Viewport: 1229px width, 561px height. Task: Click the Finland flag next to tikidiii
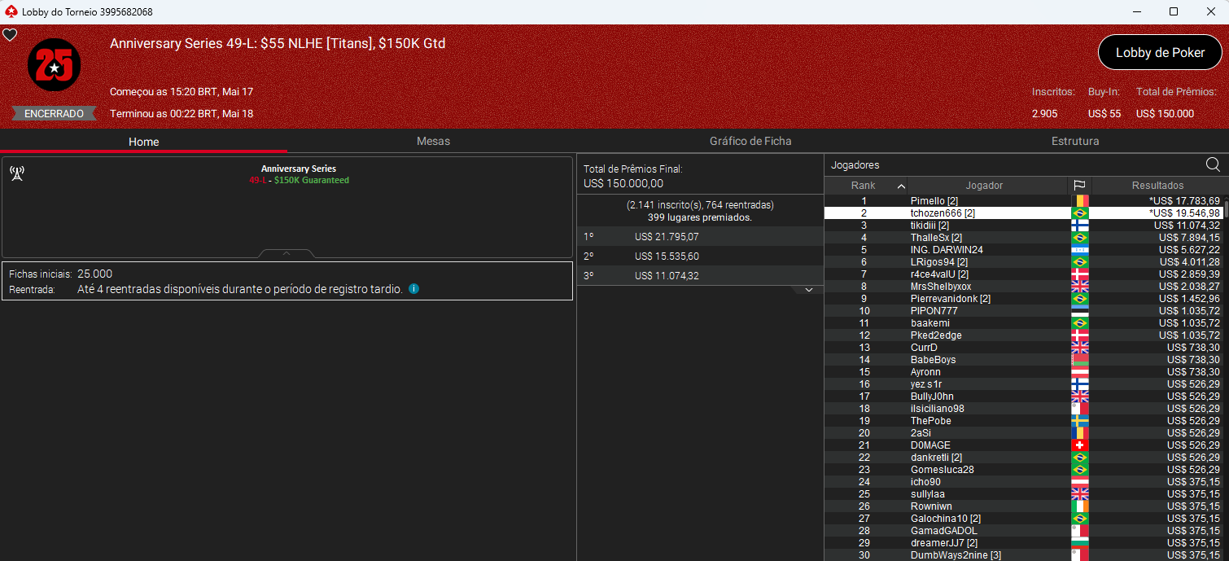click(1080, 226)
